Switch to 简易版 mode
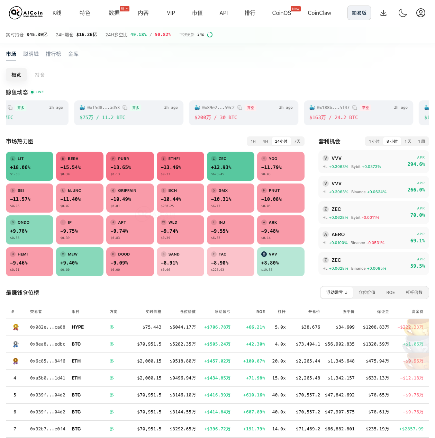435x438 pixels. pyautogui.click(x=359, y=13)
